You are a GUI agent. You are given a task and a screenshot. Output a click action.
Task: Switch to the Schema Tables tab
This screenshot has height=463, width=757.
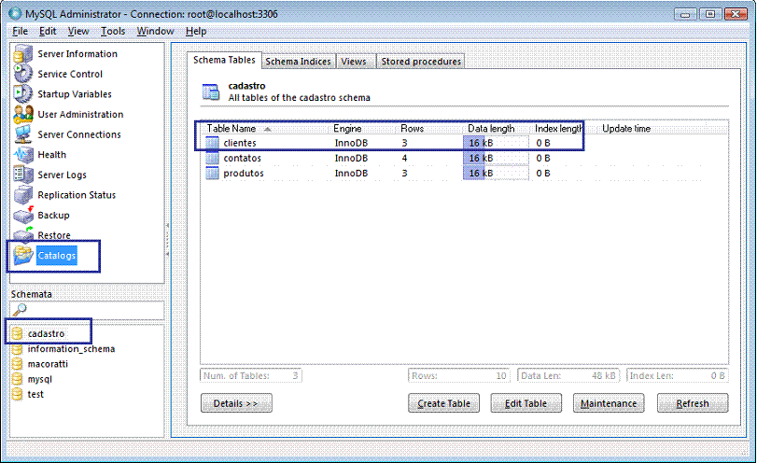pyautogui.click(x=224, y=60)
